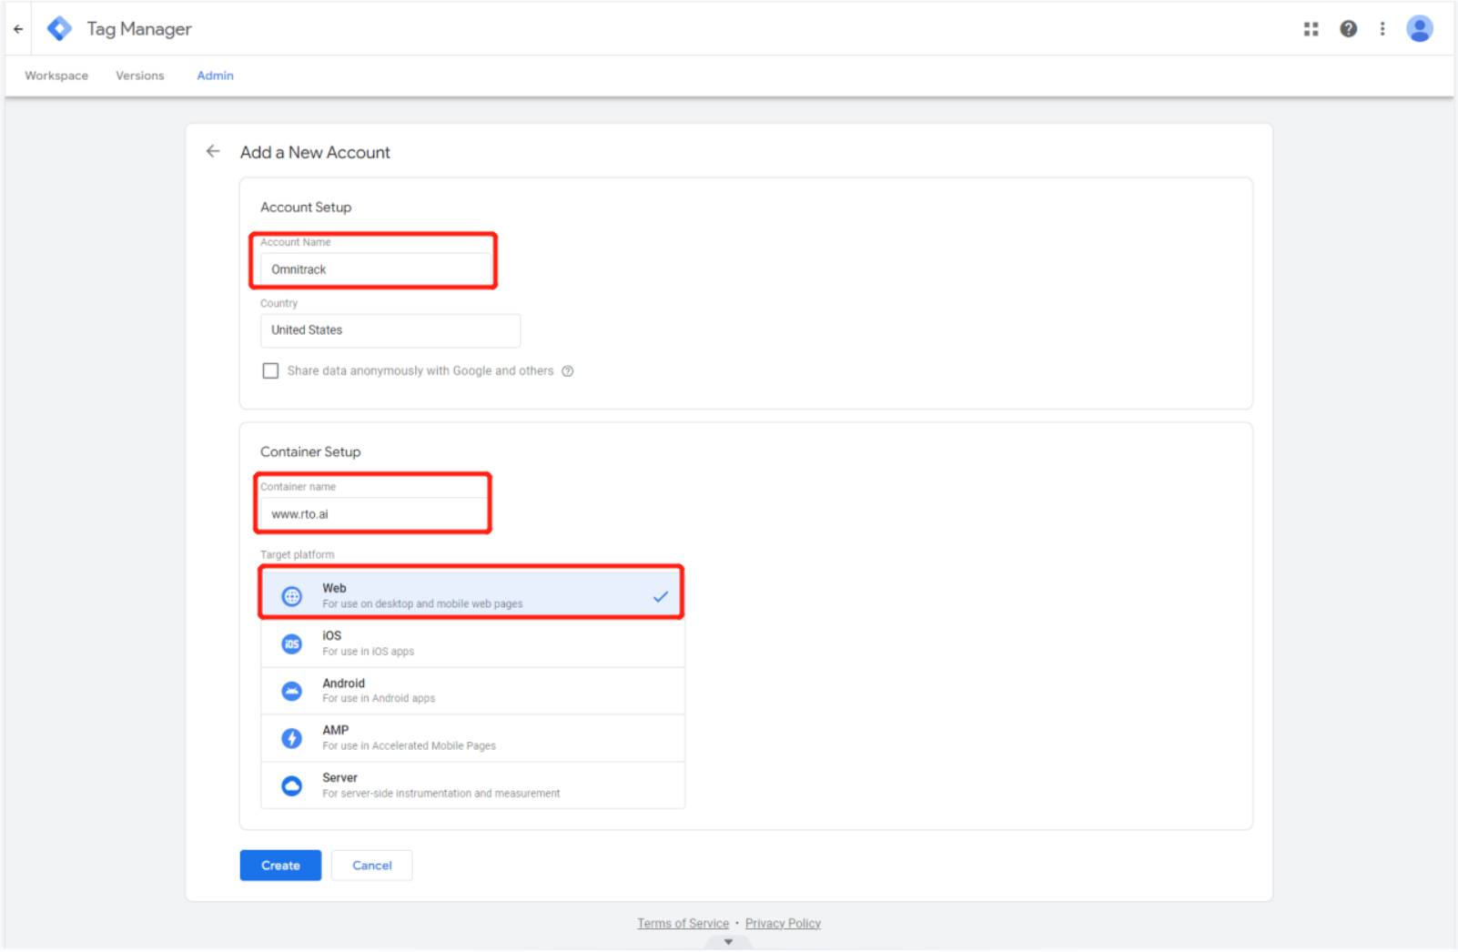
Task: Click the Cancel button
Action: click(371, 866)
